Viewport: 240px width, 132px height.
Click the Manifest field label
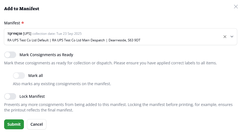(12, 23)
